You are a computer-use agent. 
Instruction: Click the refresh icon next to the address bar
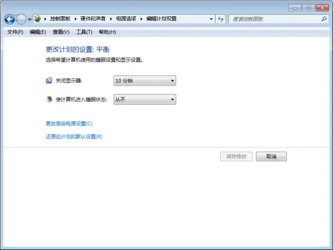coord(220,19)
